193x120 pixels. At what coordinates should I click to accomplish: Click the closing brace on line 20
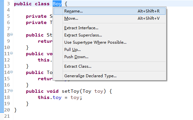point(15,110)
